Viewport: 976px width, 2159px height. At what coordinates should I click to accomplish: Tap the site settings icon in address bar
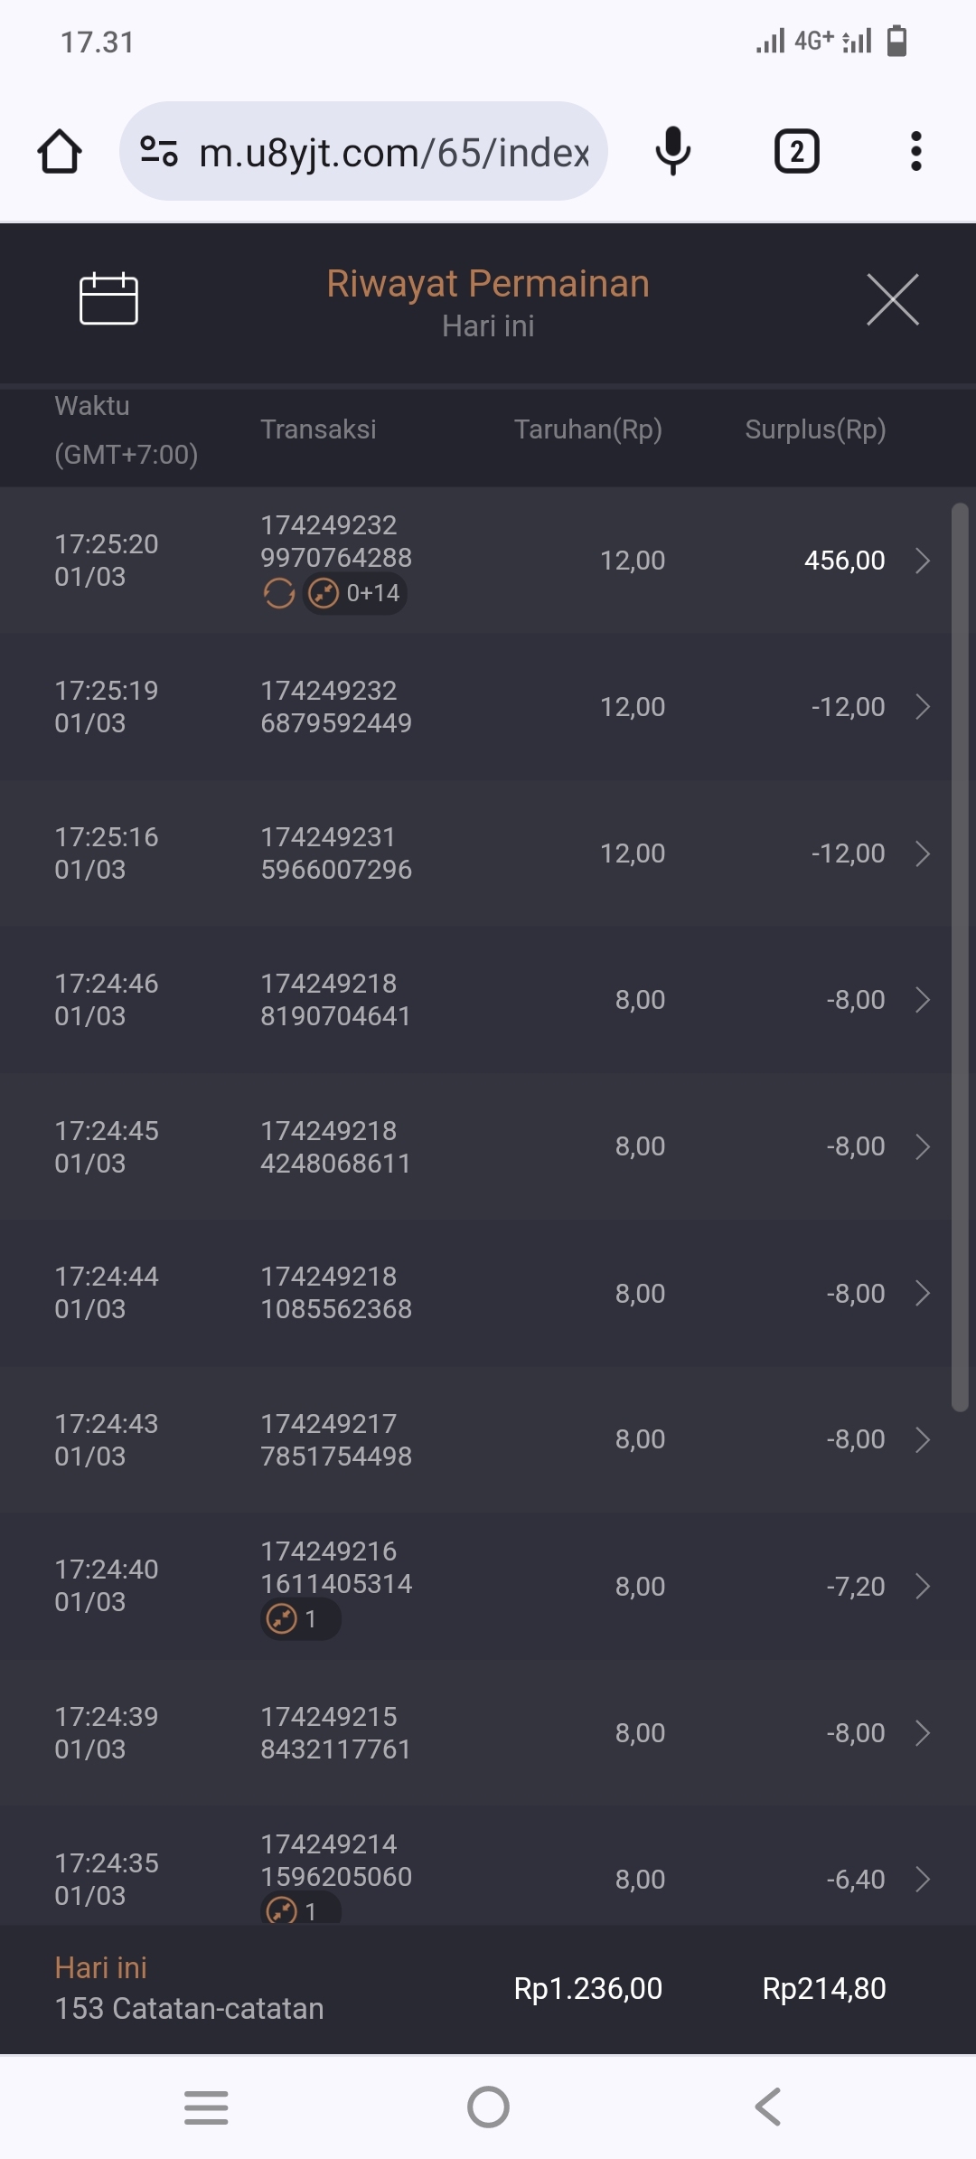159,151
